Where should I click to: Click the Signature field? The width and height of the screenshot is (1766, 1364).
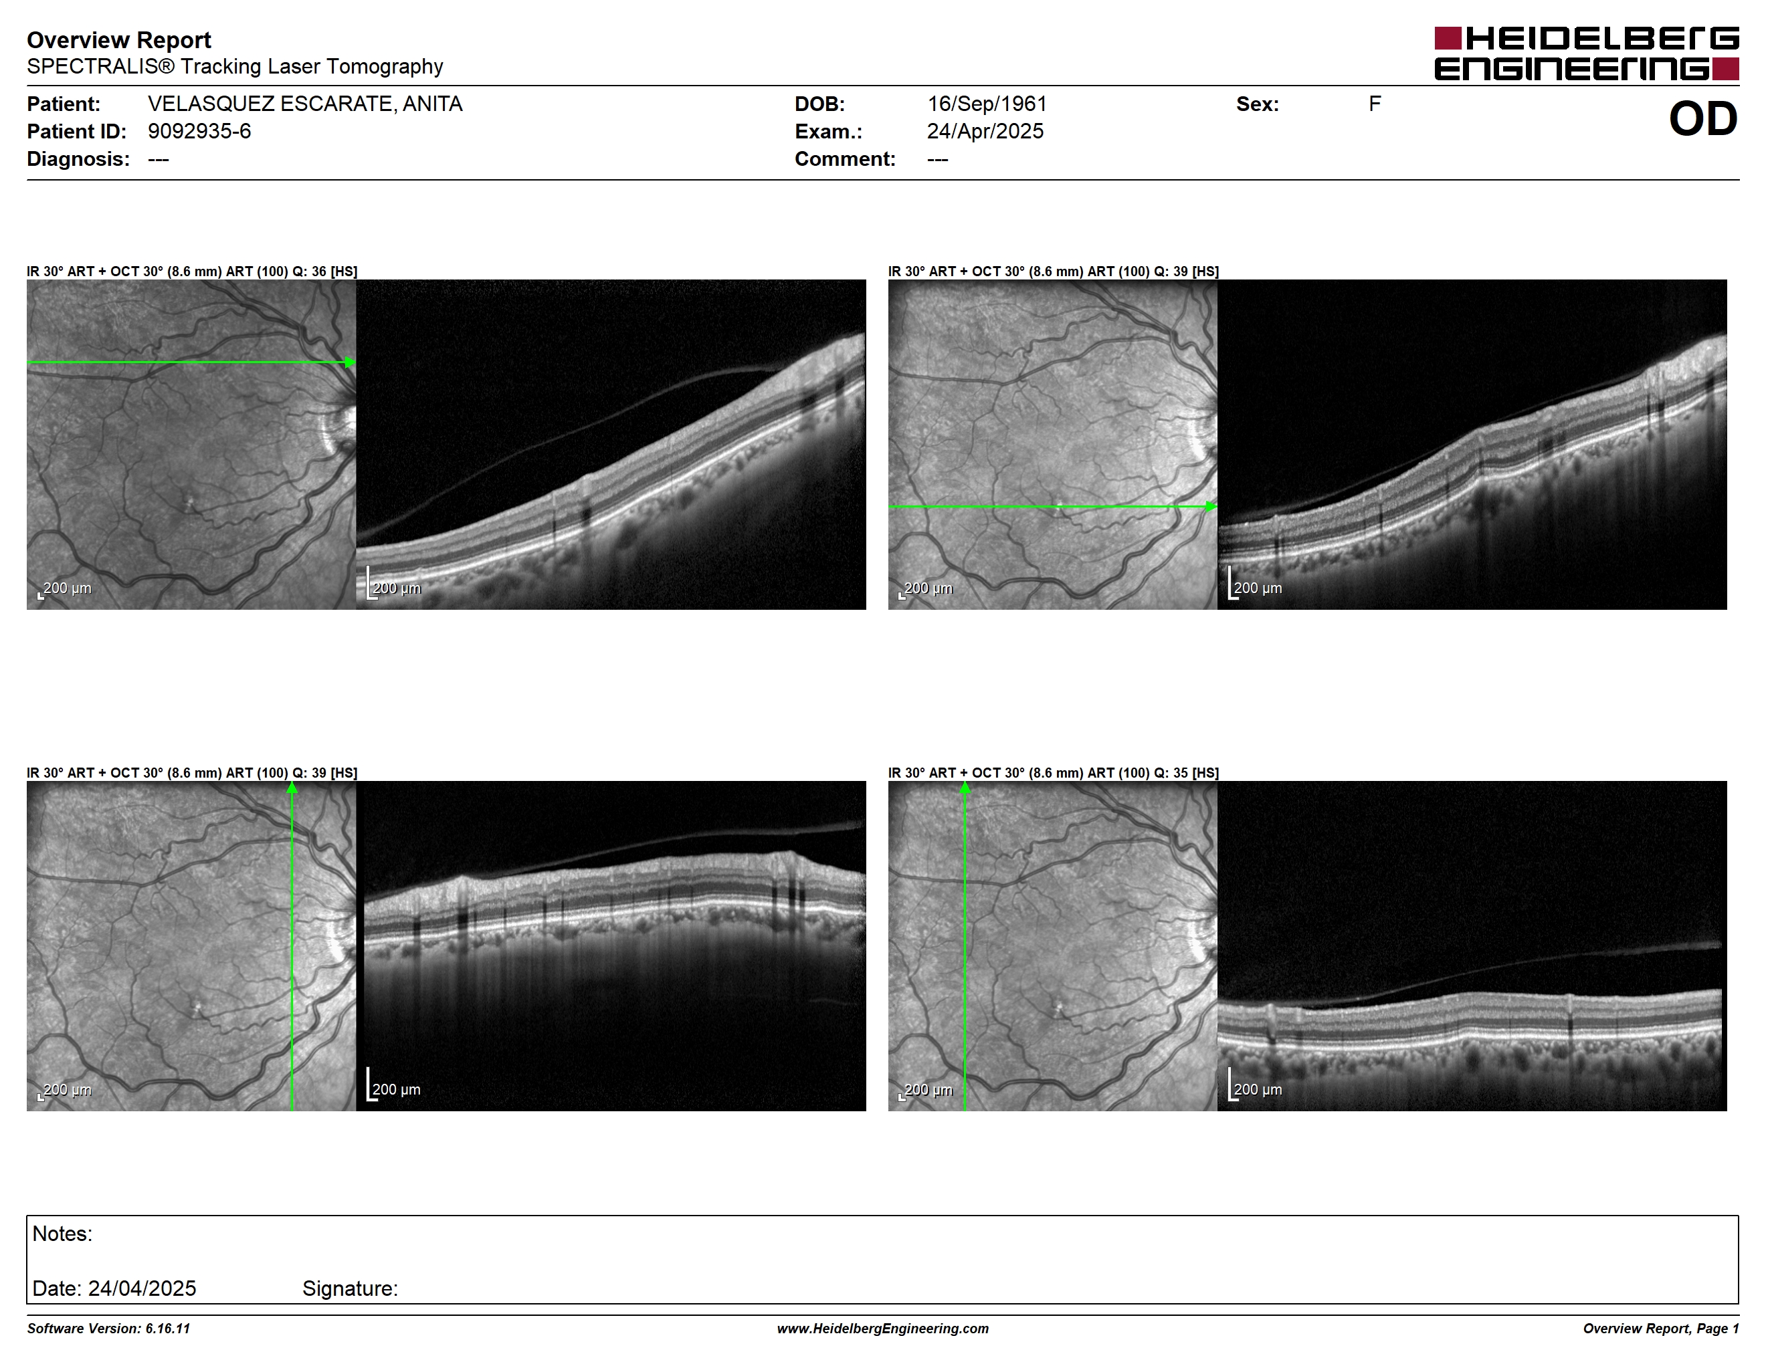click(x=350, y=1288)
